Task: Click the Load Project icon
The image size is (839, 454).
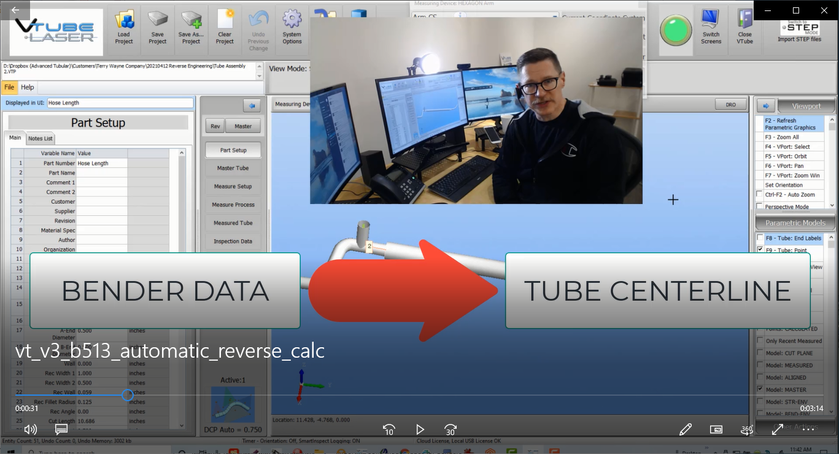Action: point(124,26)
